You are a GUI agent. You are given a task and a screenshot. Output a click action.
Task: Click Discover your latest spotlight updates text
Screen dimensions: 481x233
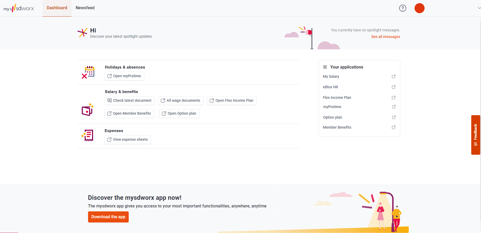coord(121,36)
